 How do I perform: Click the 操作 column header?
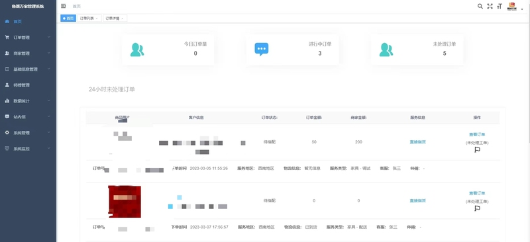point(477,118)
